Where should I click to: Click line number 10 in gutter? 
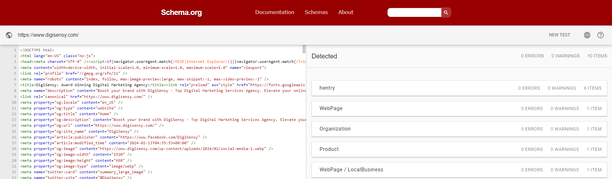tap(14, 102)
